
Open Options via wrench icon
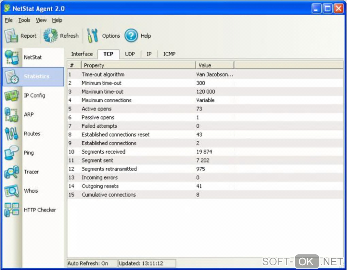(x=92, y=35)
